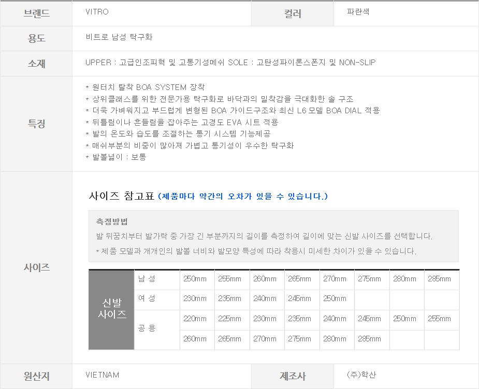Select the 파란색 color value
Screen dimensions: 479x389
point(358,12)
